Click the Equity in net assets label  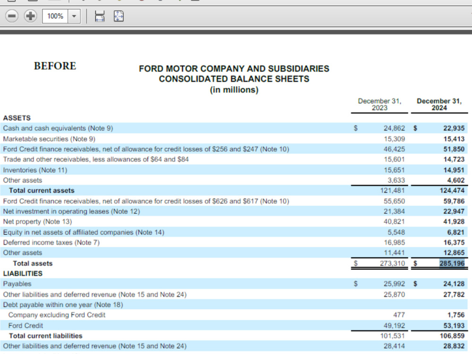tap(84, 232)
